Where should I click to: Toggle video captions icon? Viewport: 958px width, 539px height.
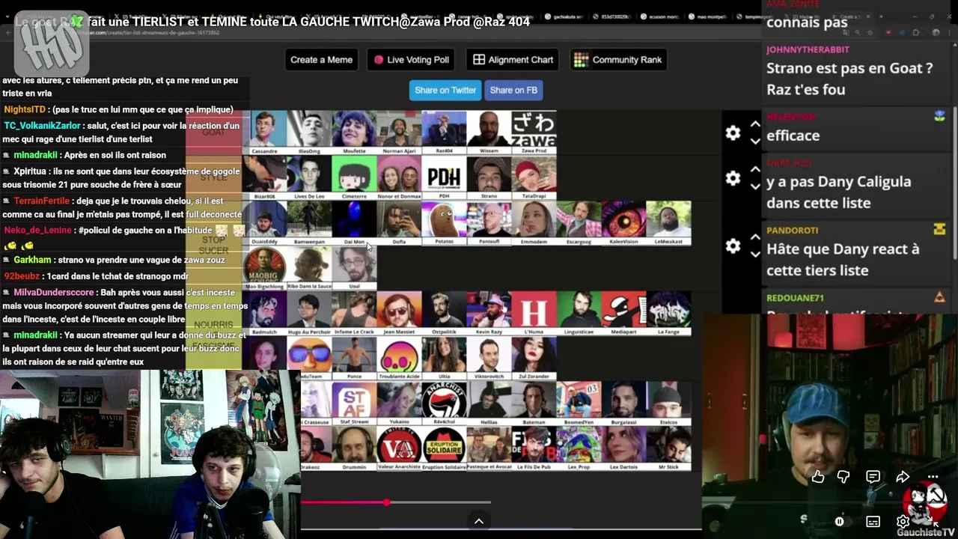pyautogui.click(x=873, y=522)
